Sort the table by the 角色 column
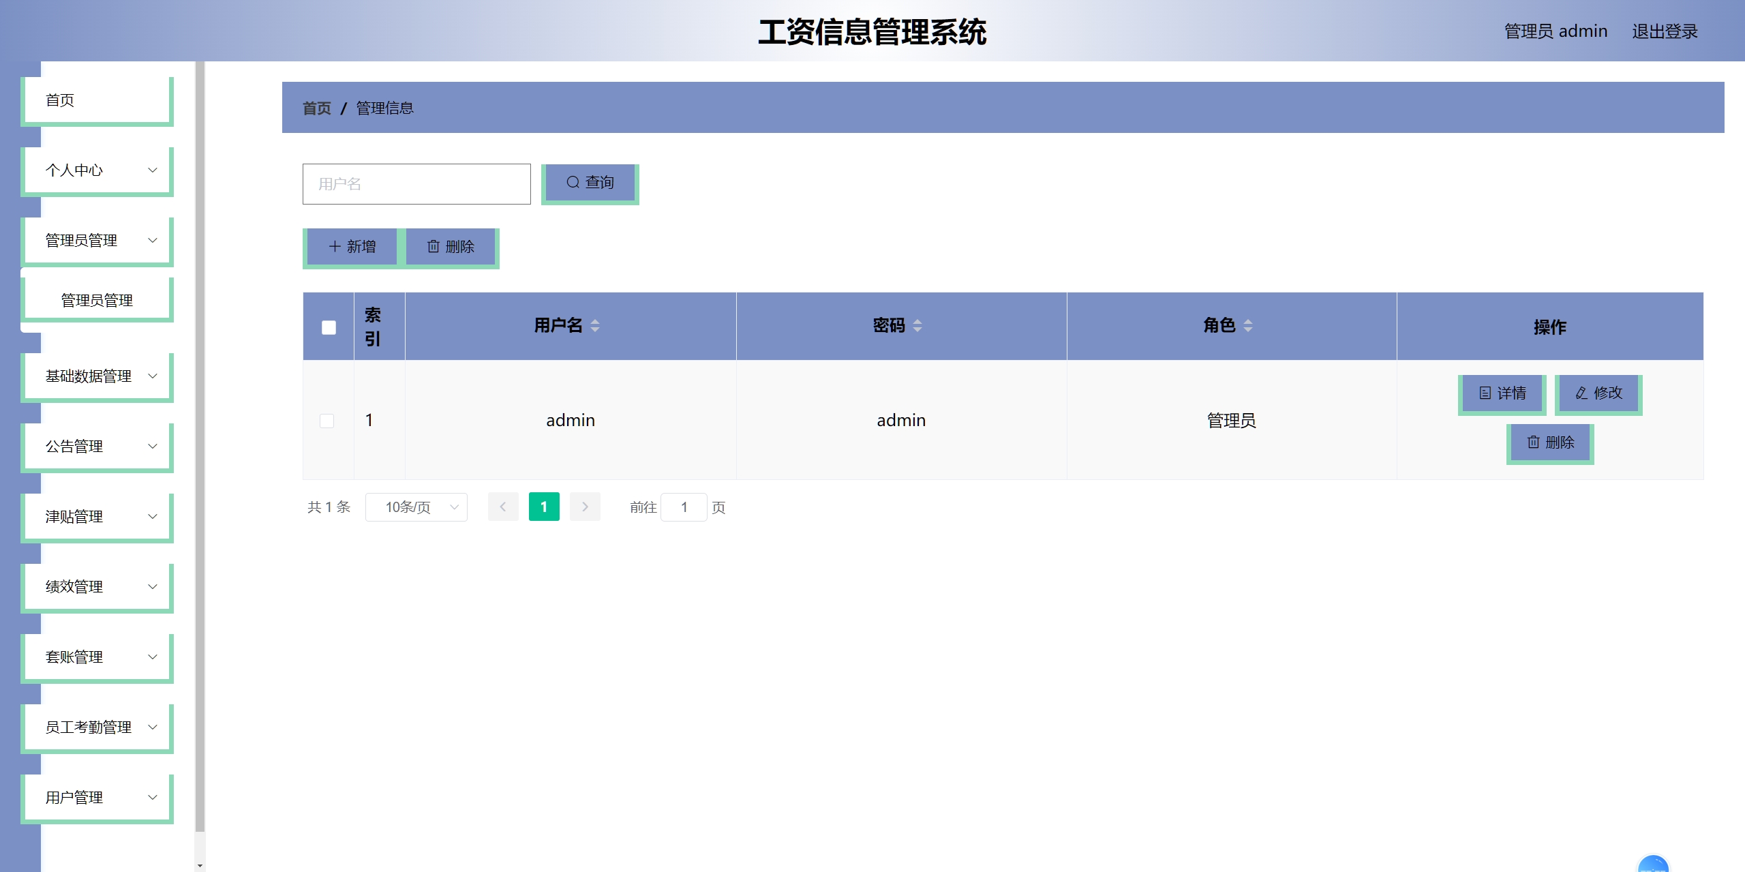This screenshot has width=1745, height=872. pyautogui.click(x=1248, y=326)
